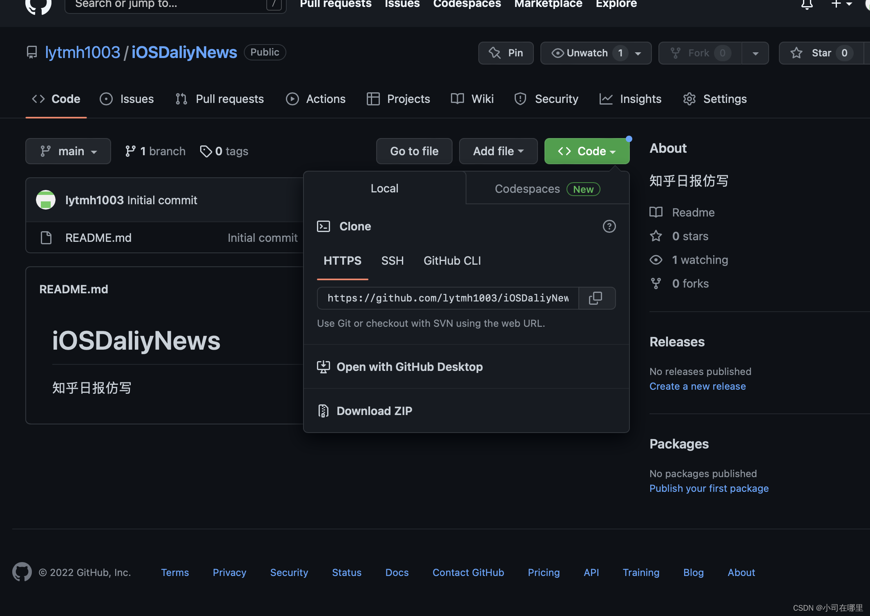
Task: Open the Pricing footer link
Action: coord(544,573)
